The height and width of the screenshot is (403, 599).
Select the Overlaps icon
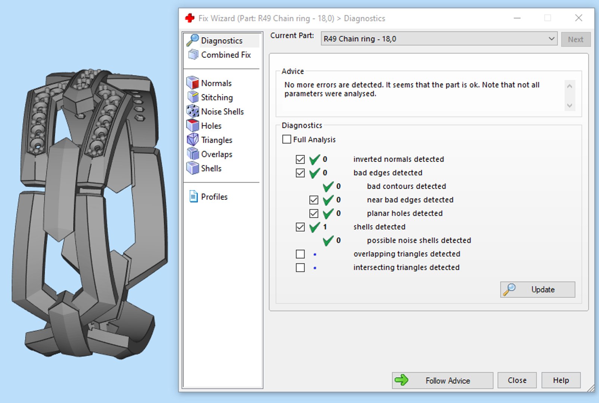point(193,154)
